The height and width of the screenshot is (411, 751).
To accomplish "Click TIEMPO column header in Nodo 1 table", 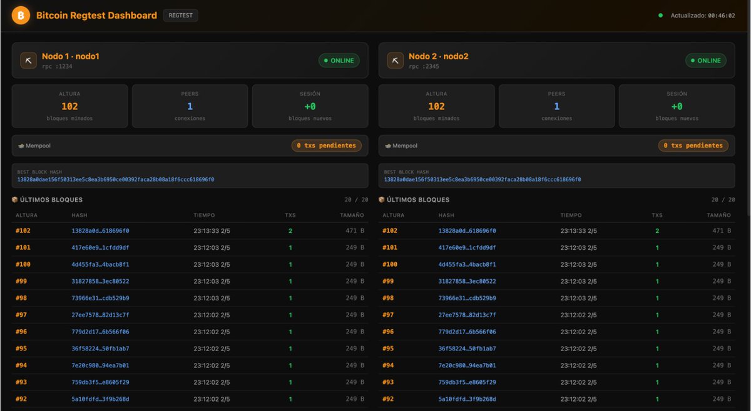I will pos(204,215).
